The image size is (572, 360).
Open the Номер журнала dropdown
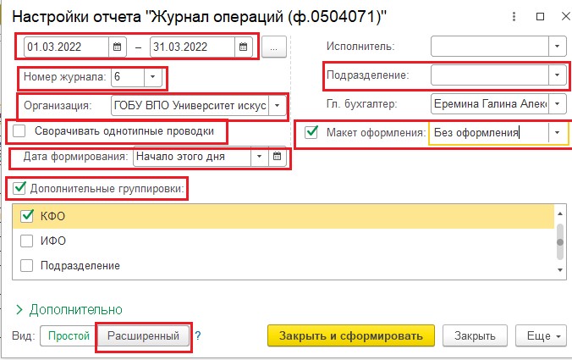(x=153, y=77)
